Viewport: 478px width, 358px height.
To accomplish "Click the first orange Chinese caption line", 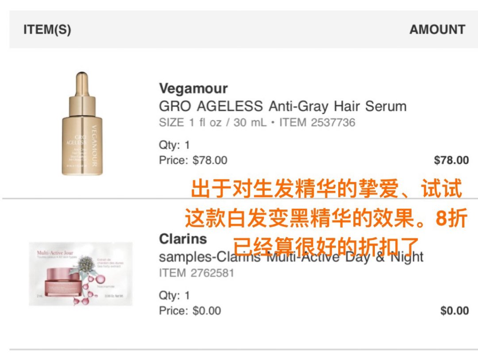I will (326, 189).
